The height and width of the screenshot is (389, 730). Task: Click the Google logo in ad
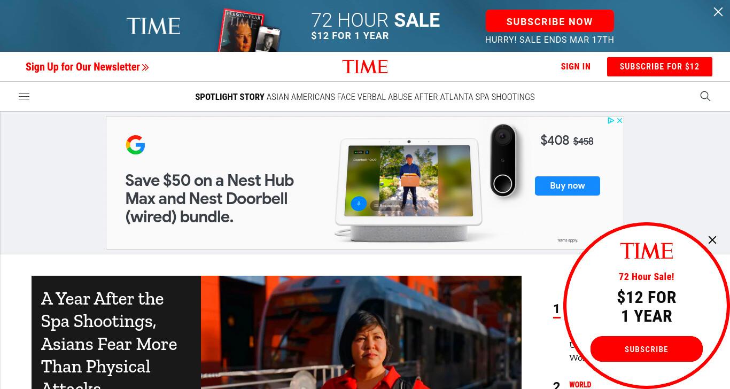coord(135,145)
